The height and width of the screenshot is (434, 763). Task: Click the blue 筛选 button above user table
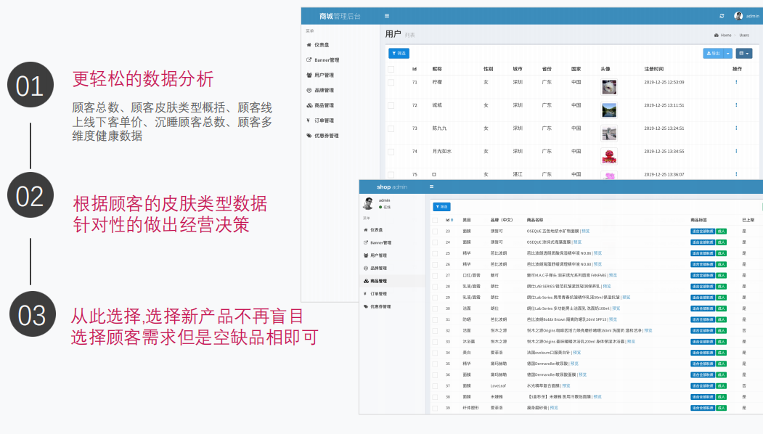coord(399,53)
